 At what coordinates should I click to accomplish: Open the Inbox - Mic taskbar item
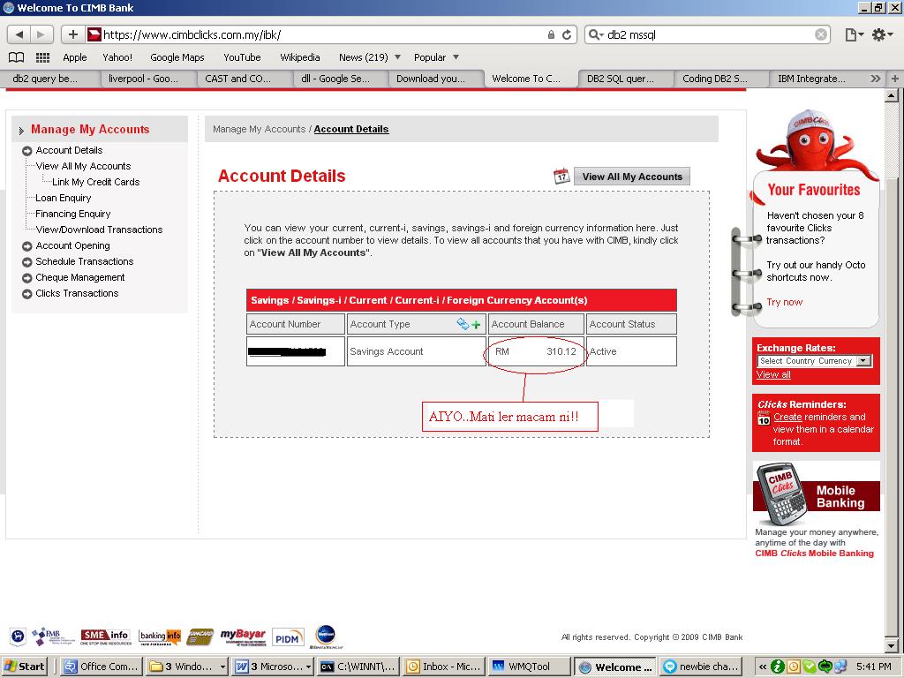(x=443, y=667)
